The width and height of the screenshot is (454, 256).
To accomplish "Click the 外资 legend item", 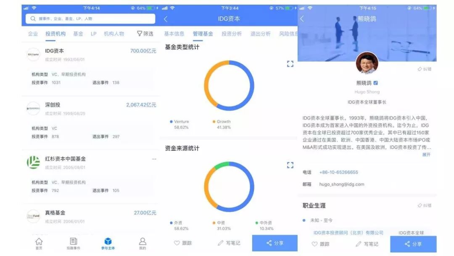I will (179, 225).
